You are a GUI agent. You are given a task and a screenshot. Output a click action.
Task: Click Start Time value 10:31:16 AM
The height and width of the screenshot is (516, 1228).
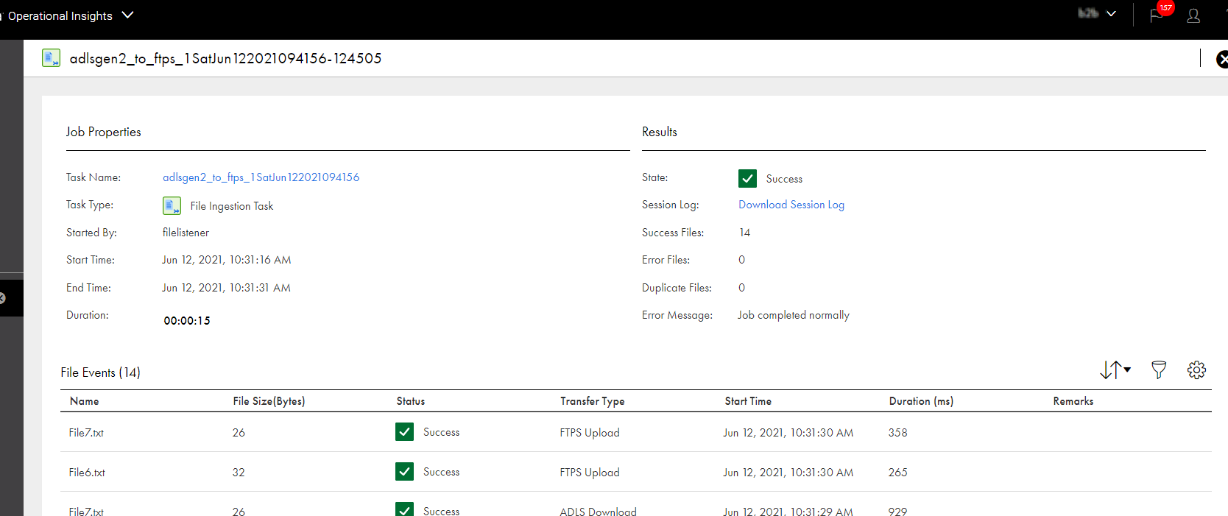coord(227,260)
